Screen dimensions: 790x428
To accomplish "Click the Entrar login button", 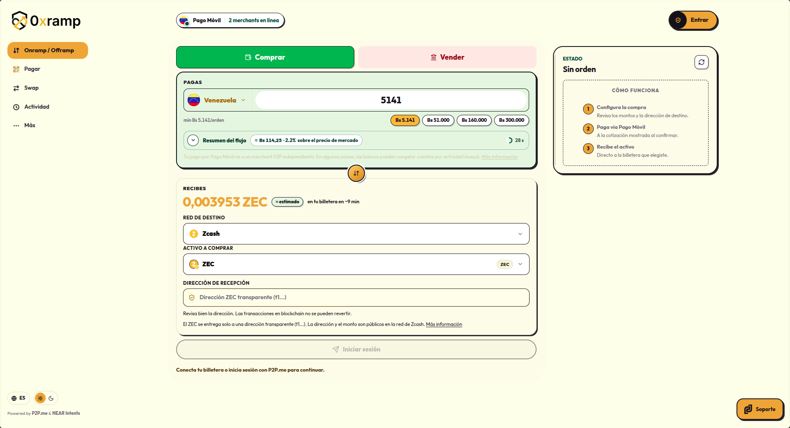I will (x=693, y=20).
